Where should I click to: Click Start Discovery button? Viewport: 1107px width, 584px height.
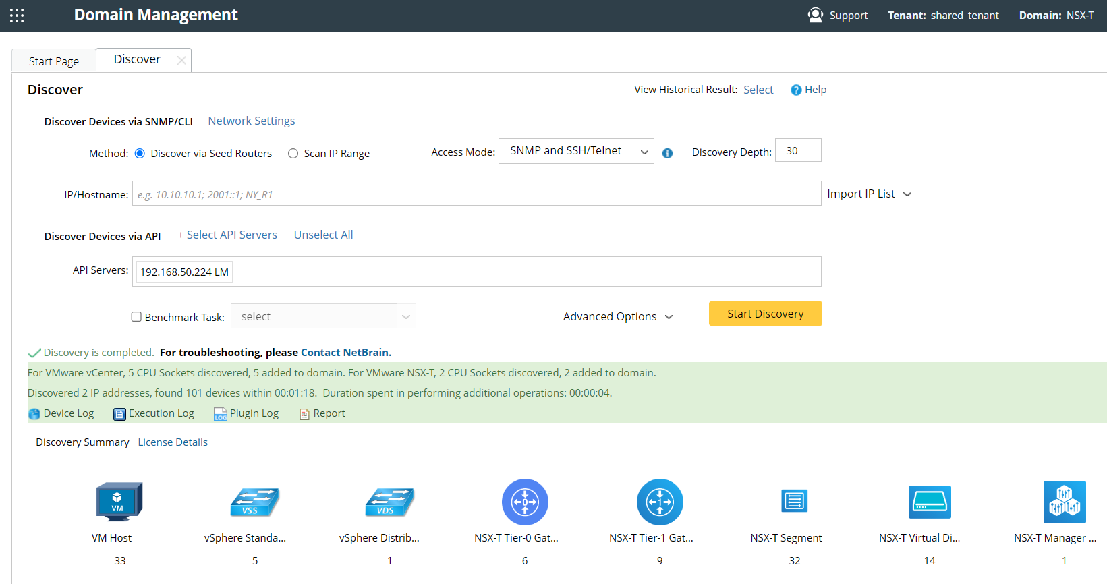pyautogui.click(x=766, y=314)
